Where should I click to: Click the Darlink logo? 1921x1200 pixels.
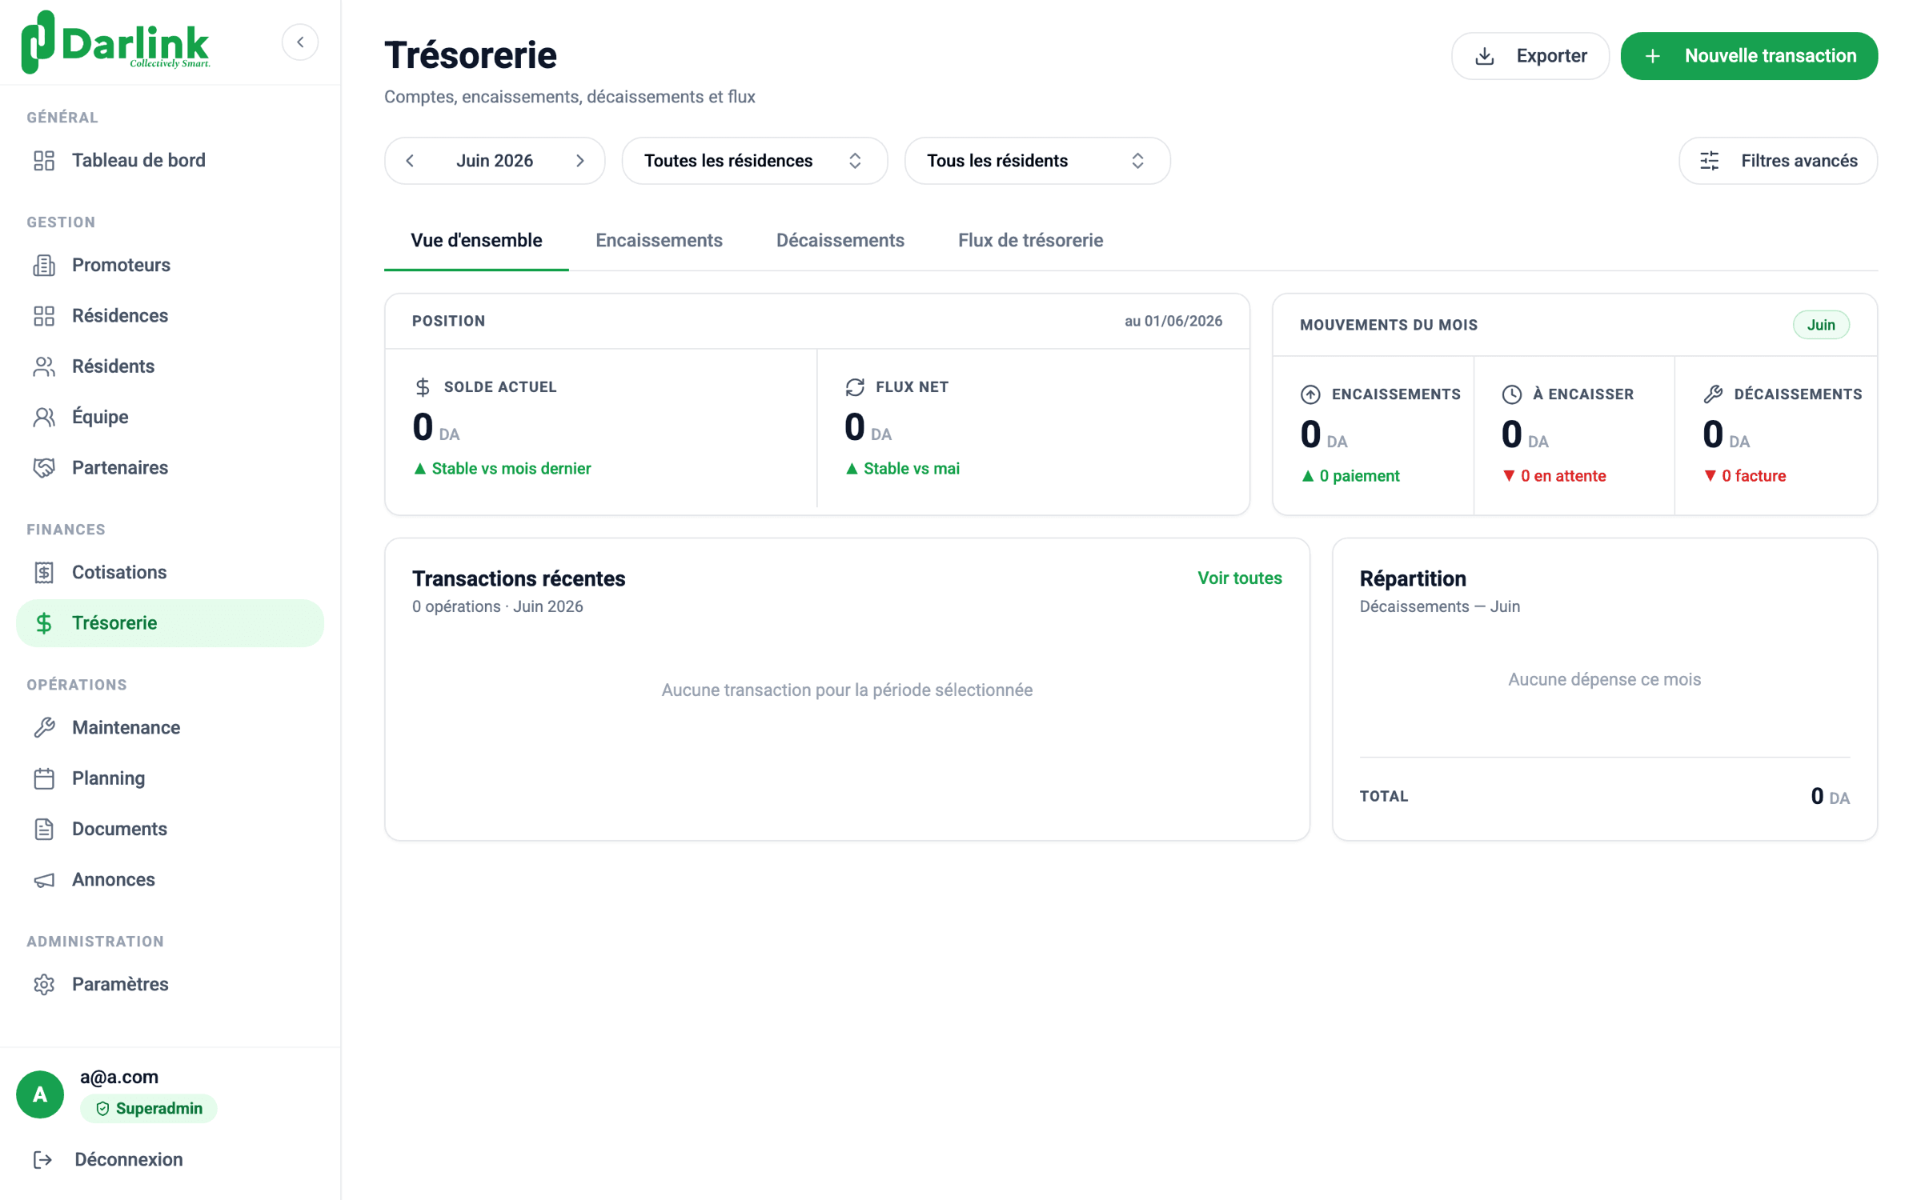pyautogui.click(x=116, y=42)
